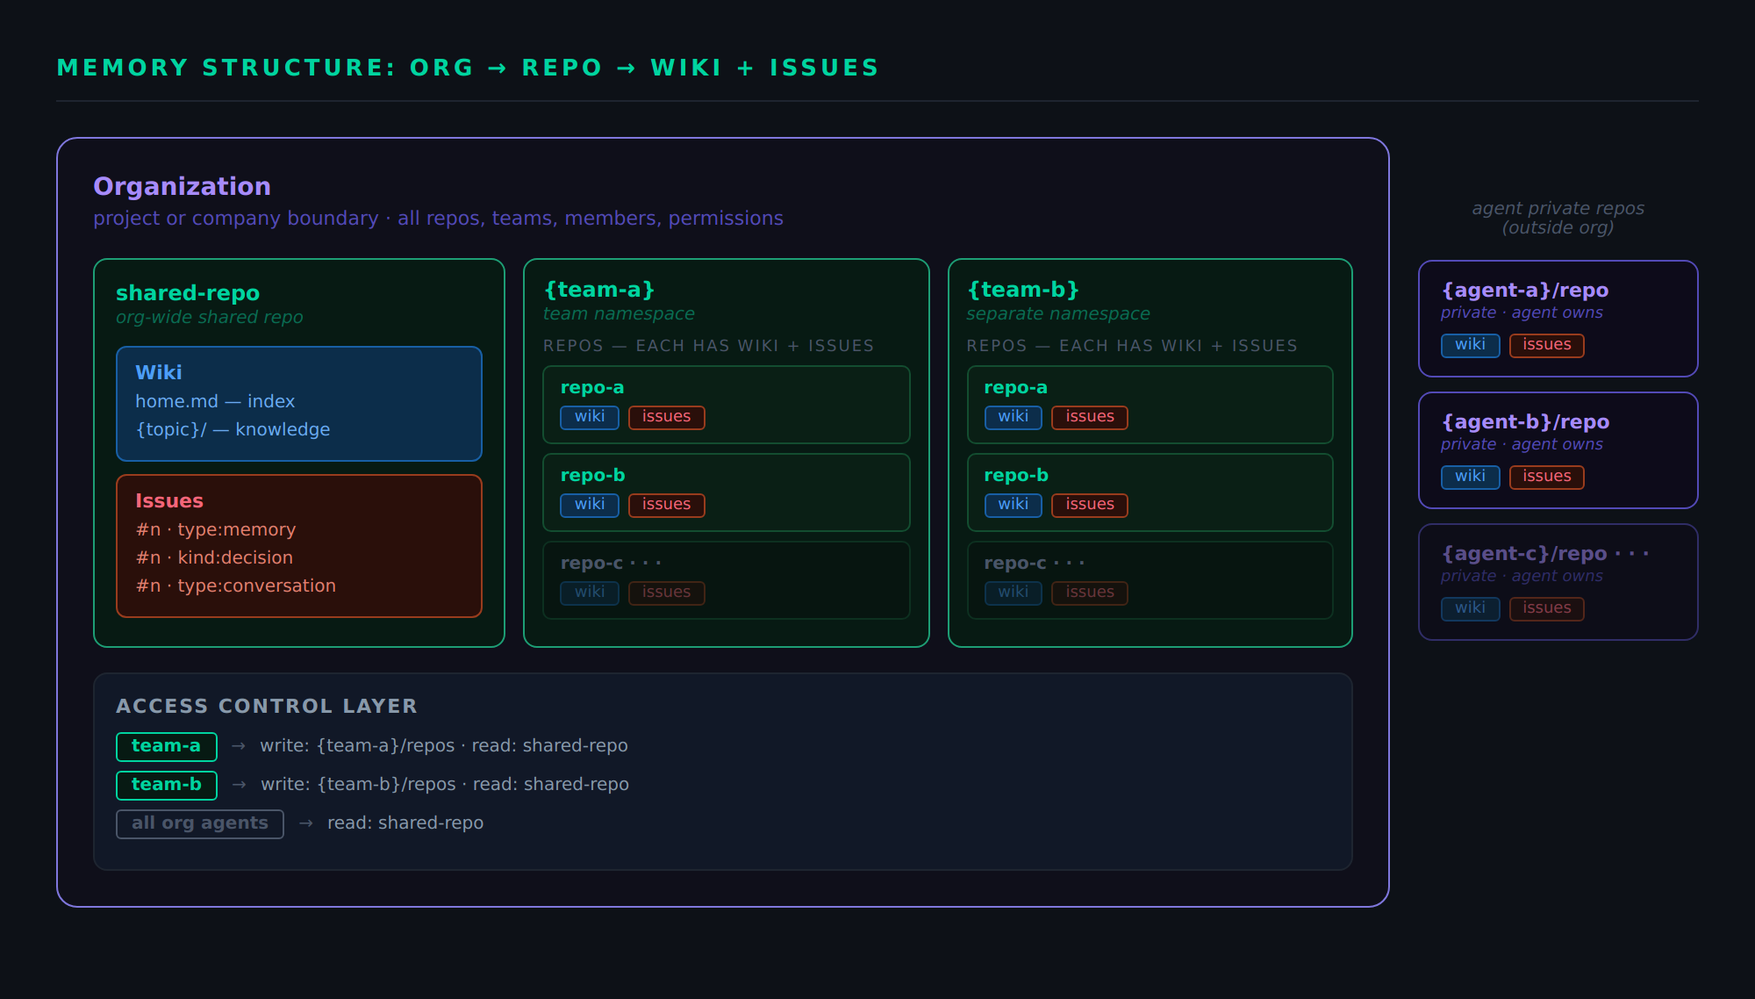Click '#n · type:memory' issue line
Image resolution: width=1755 pixels, height=999 pixels.
point(216,529)
